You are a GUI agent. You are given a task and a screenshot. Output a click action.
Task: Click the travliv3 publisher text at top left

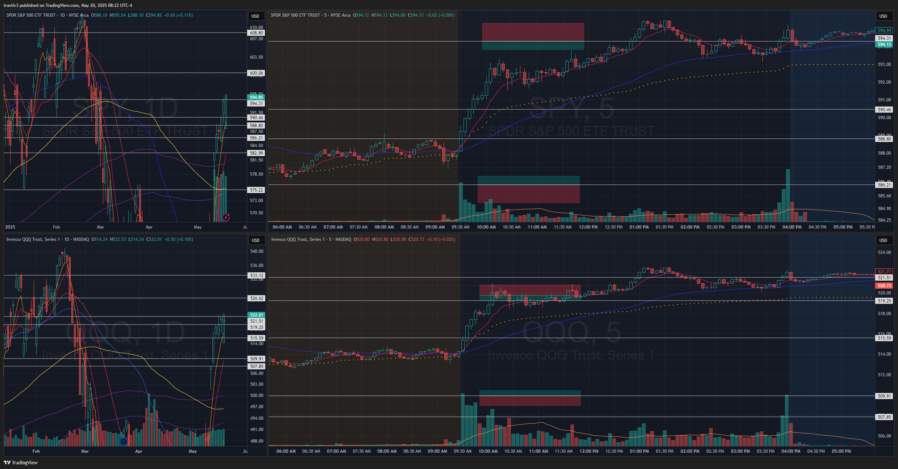pyautogui.click(x=11, y=5)
